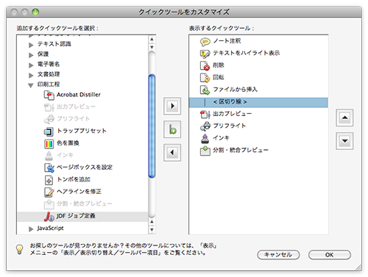Click the テキストをハイライト表示 icon
Viewport: 368px width, 277px height.
pyautogui.click(x=205, y=54)
